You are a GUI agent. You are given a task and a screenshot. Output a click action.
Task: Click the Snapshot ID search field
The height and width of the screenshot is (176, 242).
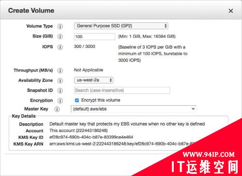(x=122, y=90)
